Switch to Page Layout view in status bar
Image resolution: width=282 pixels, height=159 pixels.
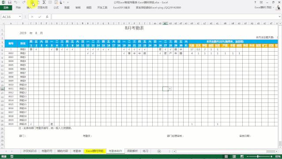tap(234, 156)
